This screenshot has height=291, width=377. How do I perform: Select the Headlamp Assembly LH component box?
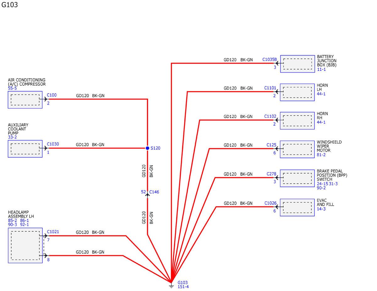tap(25, 245)
